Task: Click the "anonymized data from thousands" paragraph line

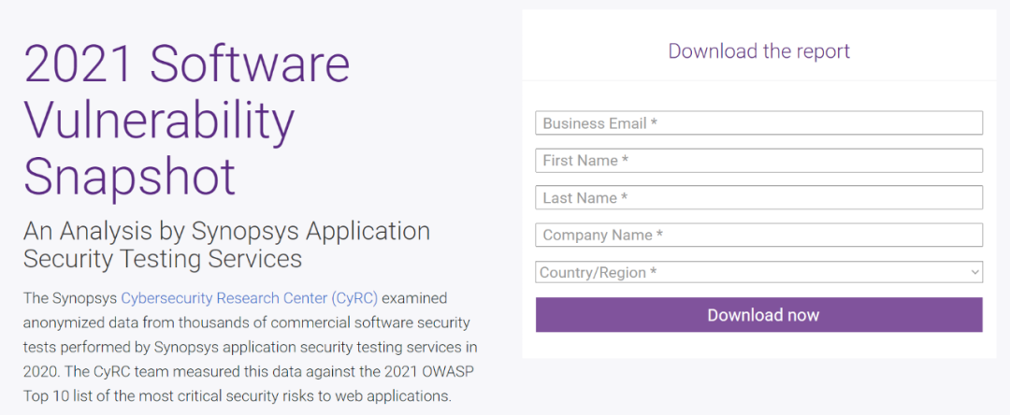Action: click(x=247, y=321)
